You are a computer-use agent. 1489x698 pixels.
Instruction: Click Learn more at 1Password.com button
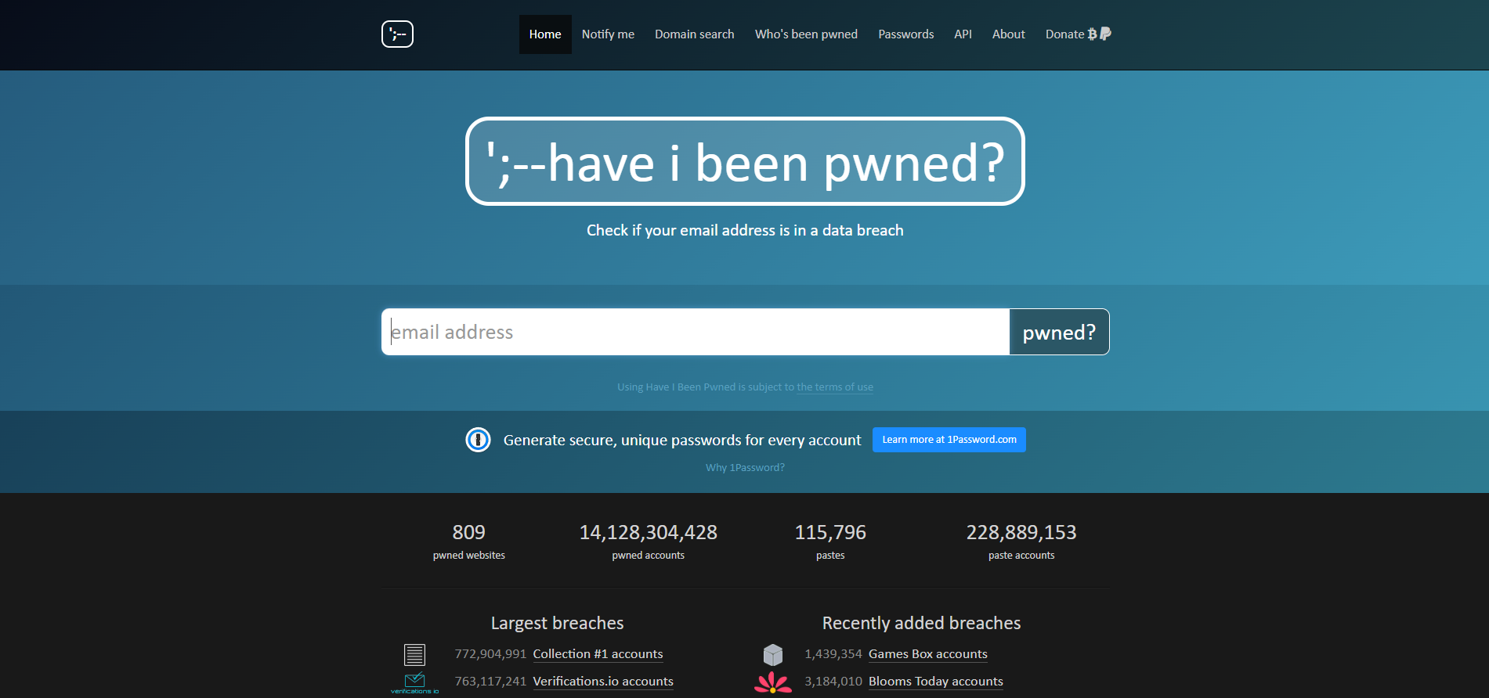[x=949, y=440]
